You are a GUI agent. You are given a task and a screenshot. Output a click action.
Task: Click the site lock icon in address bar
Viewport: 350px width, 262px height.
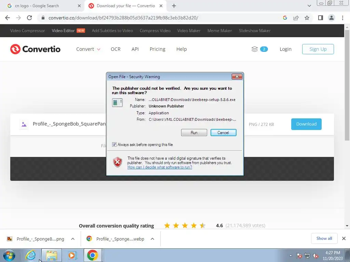point(43,18)
